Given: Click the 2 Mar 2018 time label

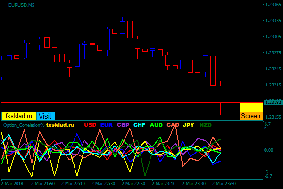Looking at the screenshot, I should [12, 184].
